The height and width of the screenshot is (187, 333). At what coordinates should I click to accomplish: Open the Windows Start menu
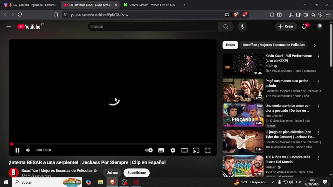(6, 182)
